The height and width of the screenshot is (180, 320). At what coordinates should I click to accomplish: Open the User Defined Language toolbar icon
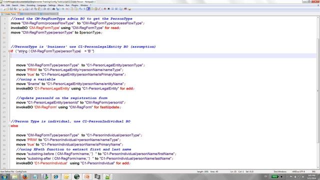92,9
